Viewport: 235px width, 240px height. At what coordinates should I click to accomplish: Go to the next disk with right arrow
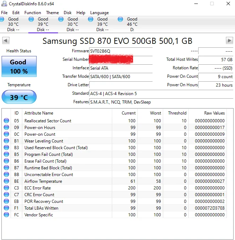tap(229, 41)
